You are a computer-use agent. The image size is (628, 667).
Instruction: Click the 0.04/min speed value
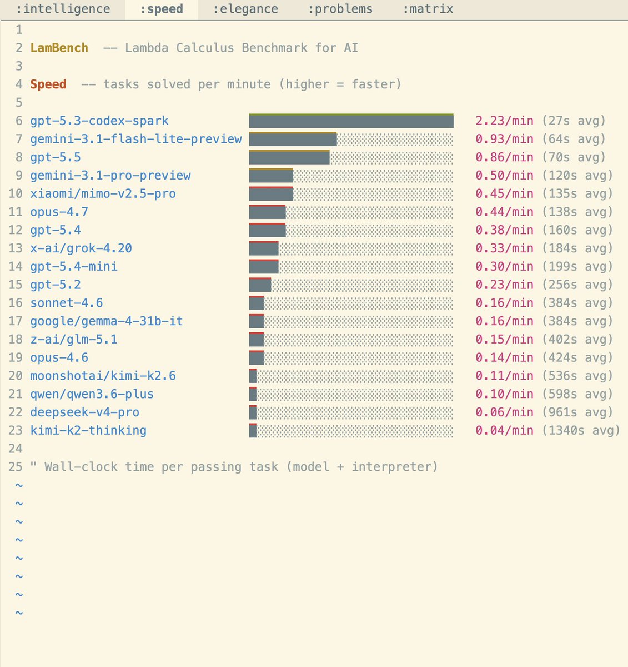pos(504,431)
